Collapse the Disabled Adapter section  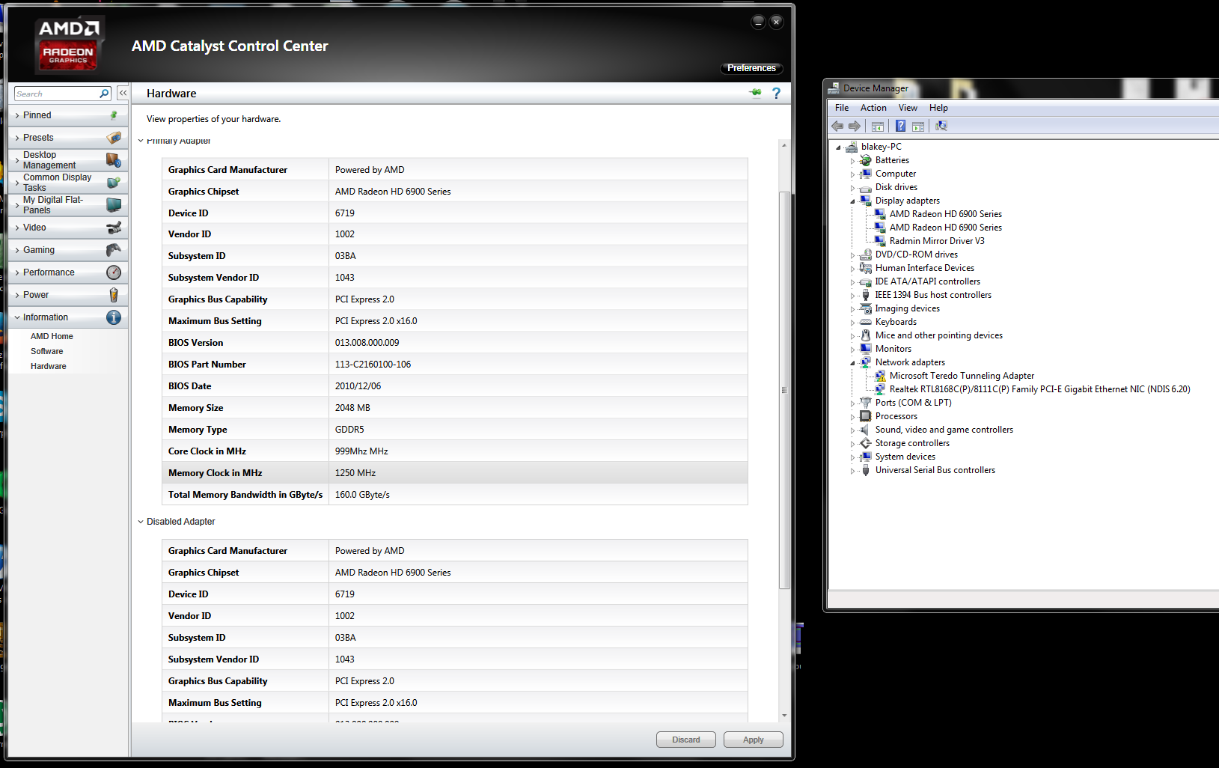pos(140,522)
